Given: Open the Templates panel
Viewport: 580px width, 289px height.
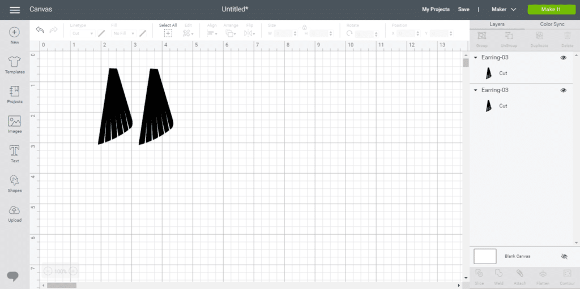Looking at the screenshot, I should tap(15, 62).
